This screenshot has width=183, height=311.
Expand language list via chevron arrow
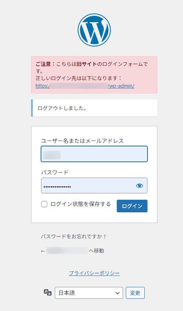point(118,293)
